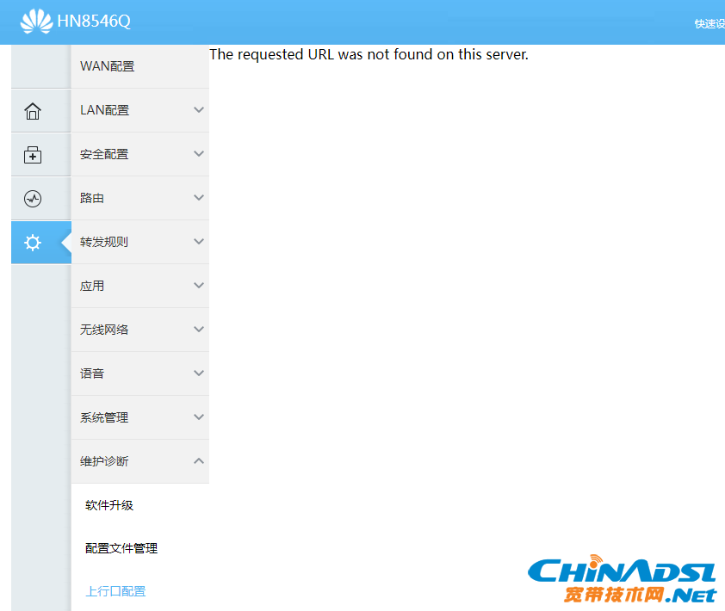Click the 快速设 link in the header
The image size is (725, 611).
tap(710, 24)
